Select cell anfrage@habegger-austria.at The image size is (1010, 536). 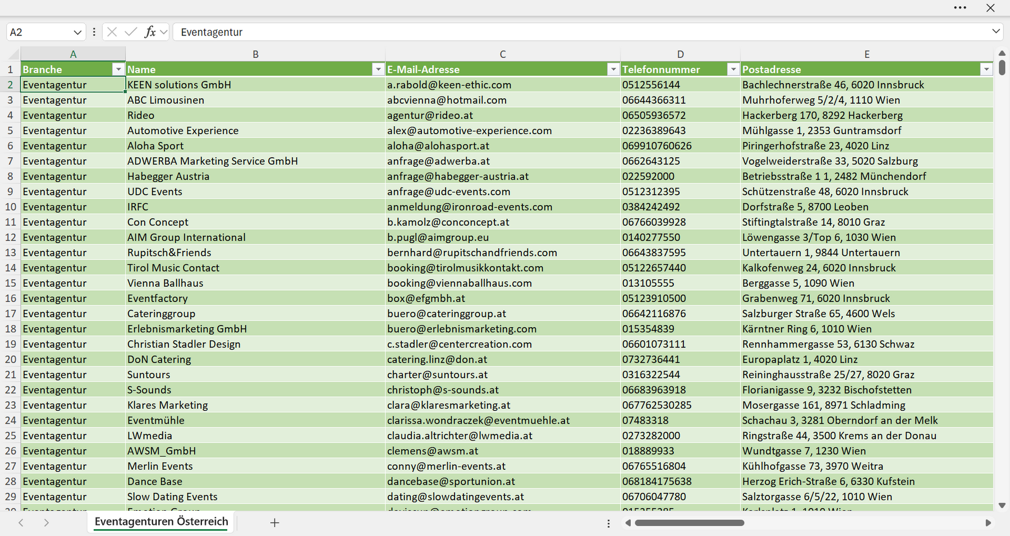point(503,176)
